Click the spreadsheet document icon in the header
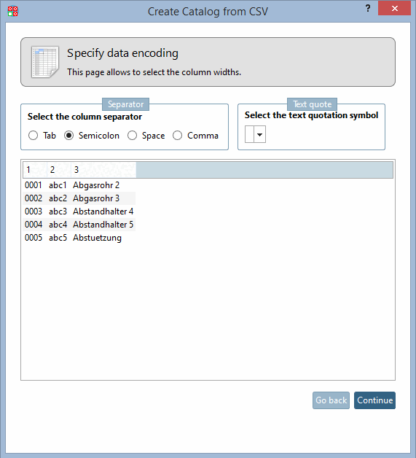Screen dimensions: 416x458 45,62
